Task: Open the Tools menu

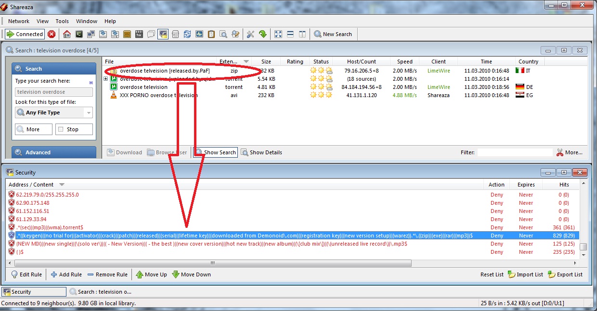Action: click(x=62, y=21)
